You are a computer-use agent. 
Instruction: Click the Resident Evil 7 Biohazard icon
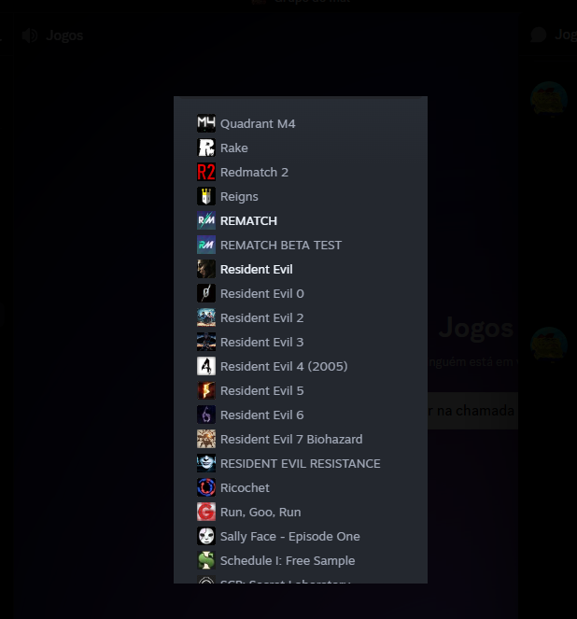click(x=206, y=439)
